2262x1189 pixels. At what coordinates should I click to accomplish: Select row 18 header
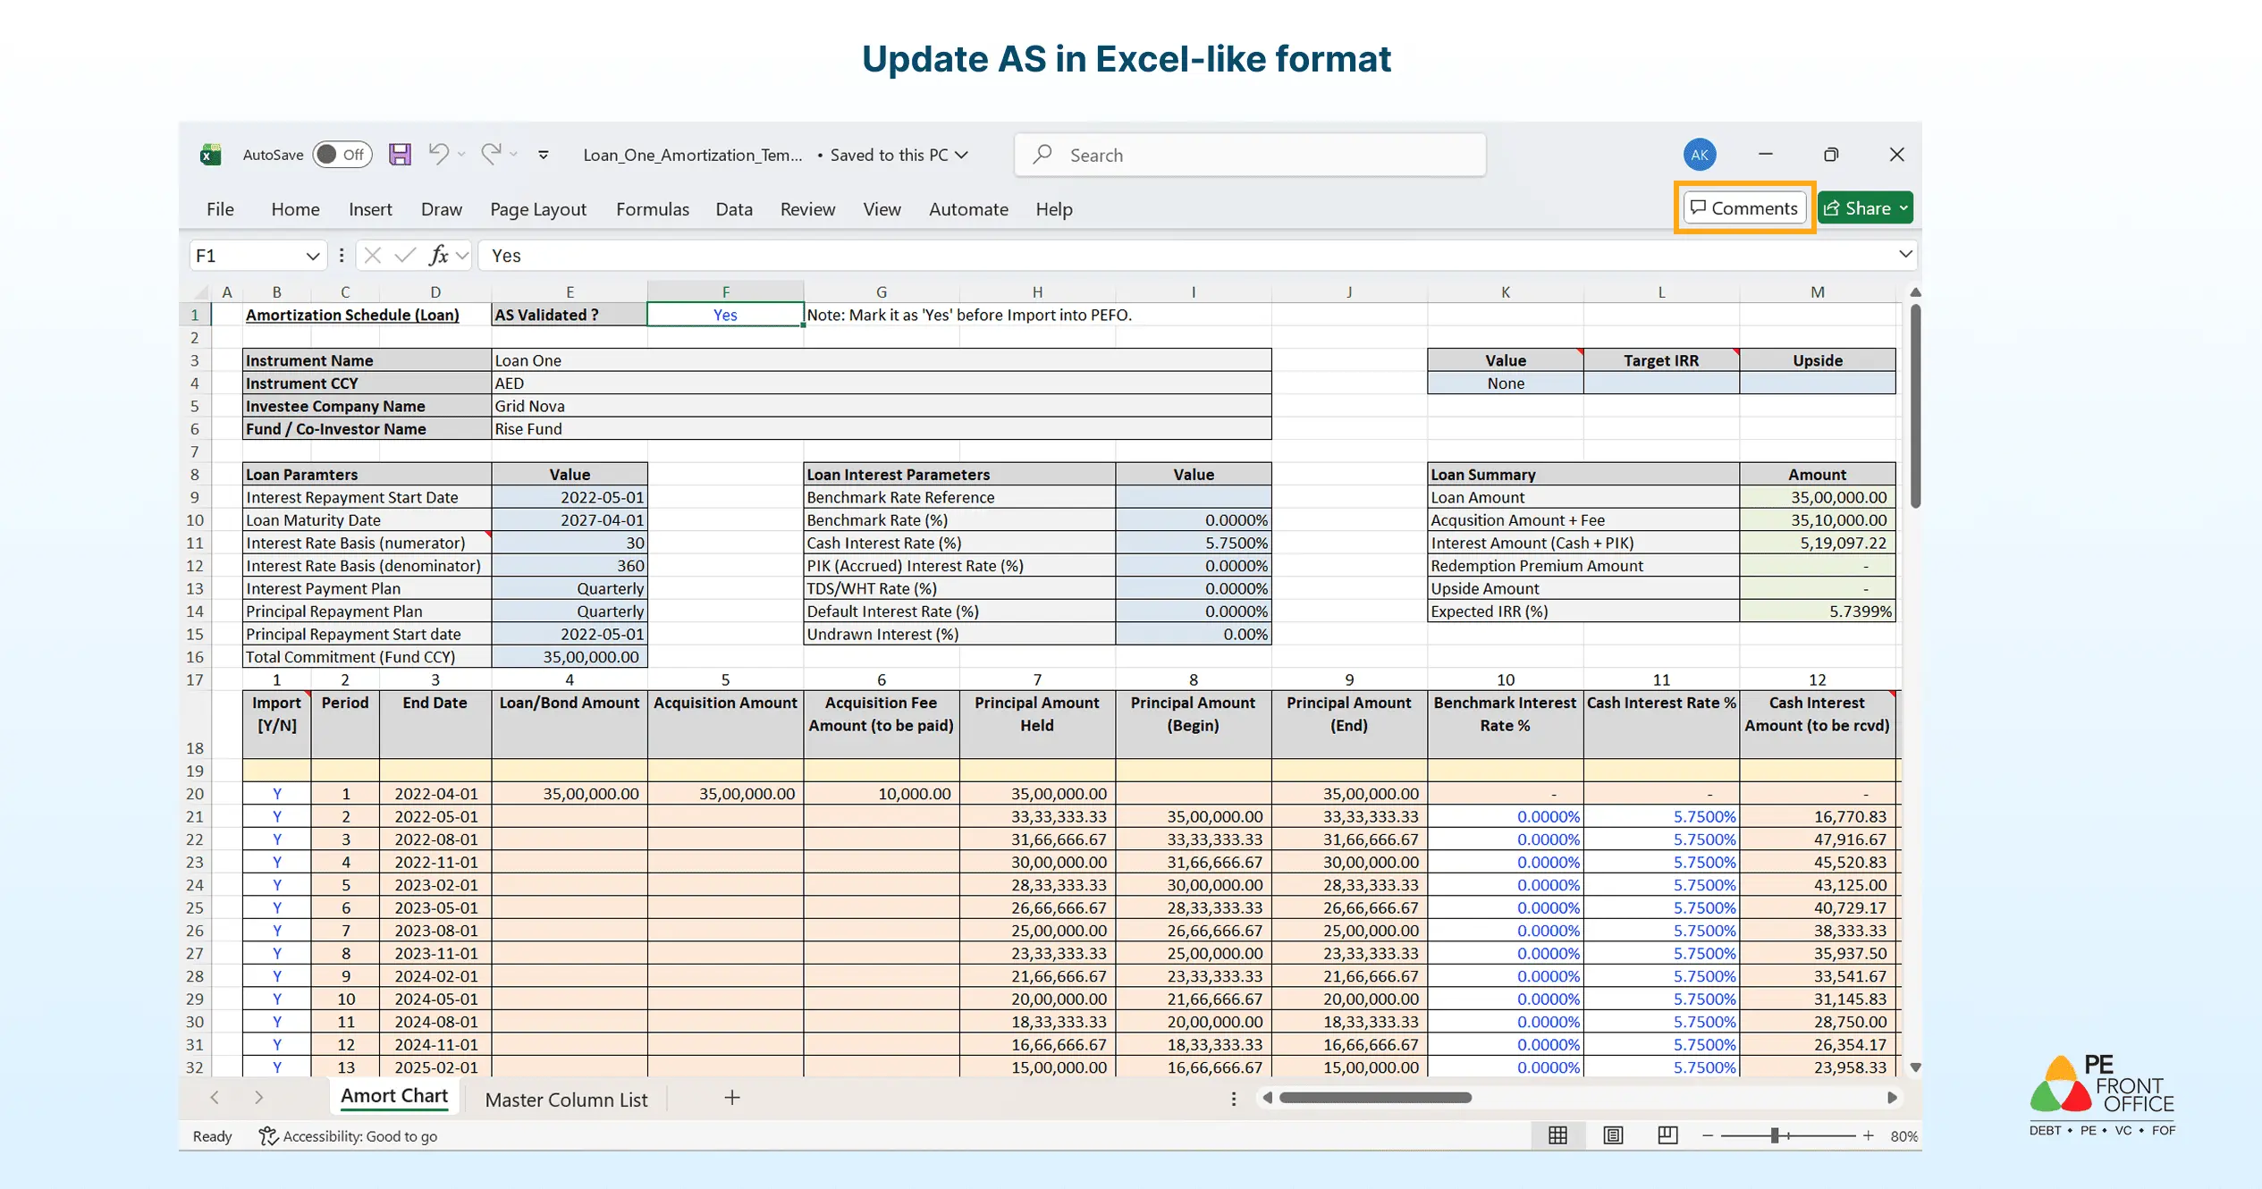click(x=195, y=725)
